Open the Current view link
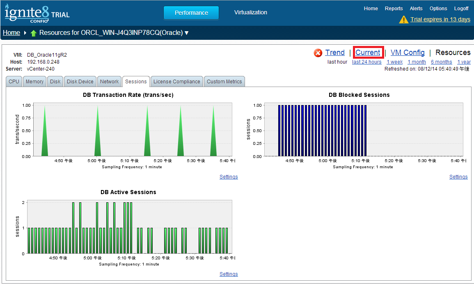Viewport: 474px width, 284px height. 368,53
